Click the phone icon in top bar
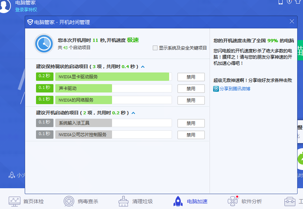Image resolution: width=303 pixels, height=209 pixels. (x=280, y=2)
